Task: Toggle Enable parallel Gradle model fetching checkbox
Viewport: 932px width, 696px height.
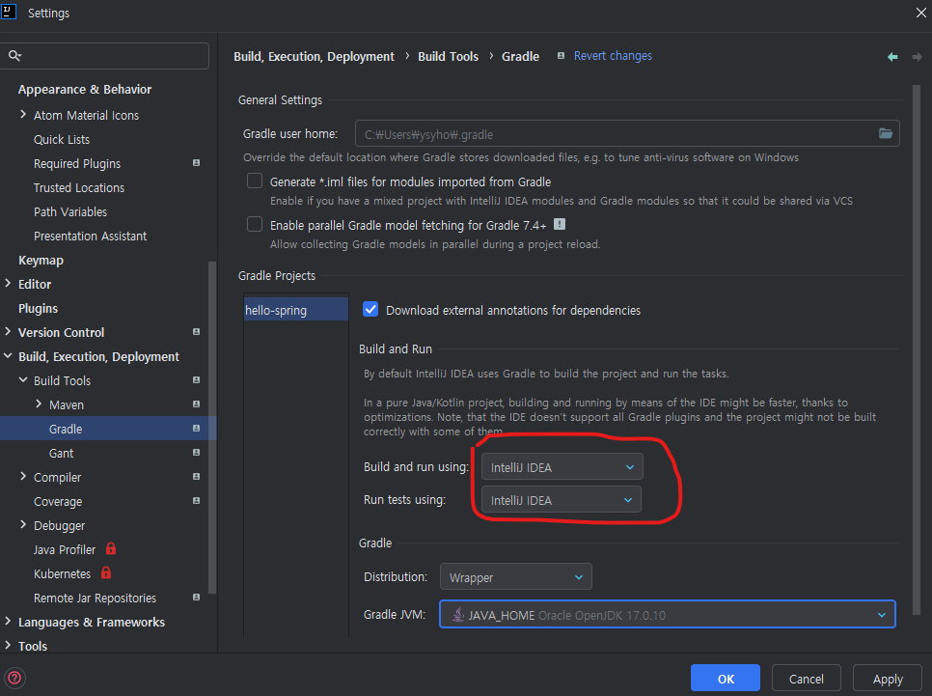Action: pos(255,224)
